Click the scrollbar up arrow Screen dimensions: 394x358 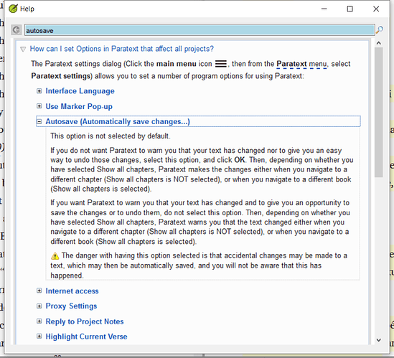coord(379,43)
